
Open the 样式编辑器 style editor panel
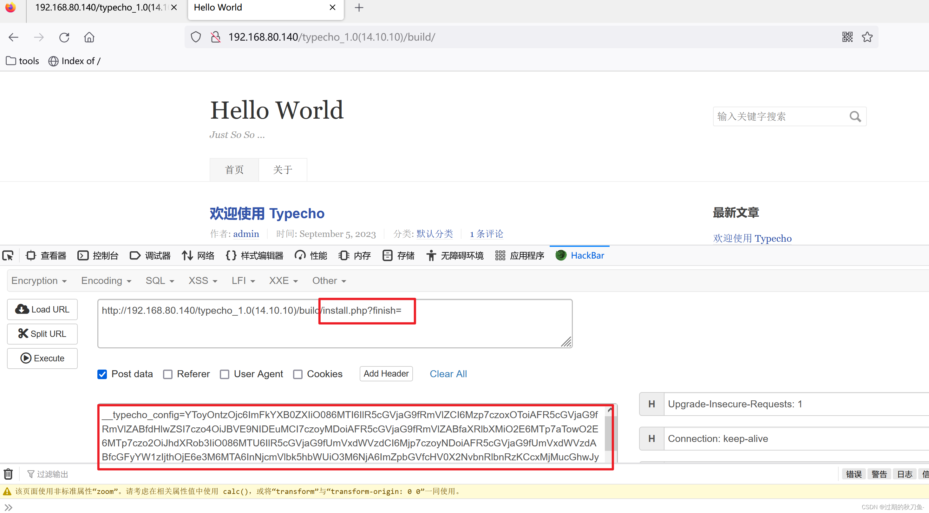point(255,256)
